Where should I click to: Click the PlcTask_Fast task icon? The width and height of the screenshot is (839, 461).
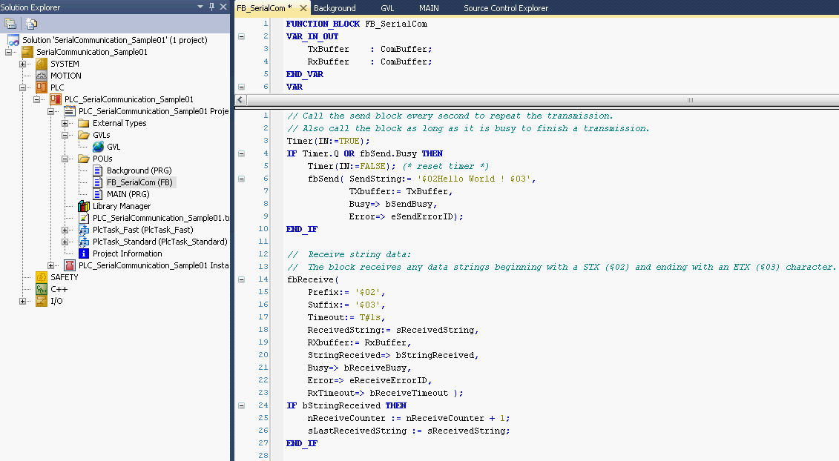[x=84, y=230]
